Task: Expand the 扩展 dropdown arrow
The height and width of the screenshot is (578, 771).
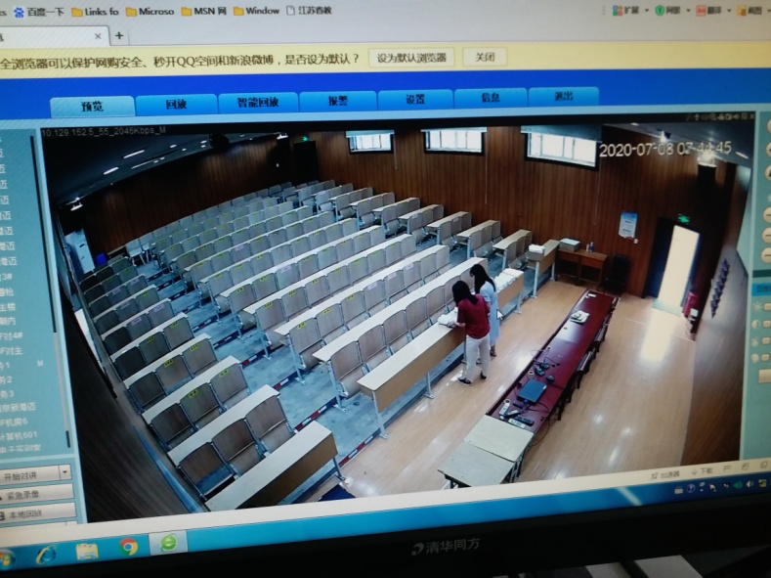Action: [647, 11]
